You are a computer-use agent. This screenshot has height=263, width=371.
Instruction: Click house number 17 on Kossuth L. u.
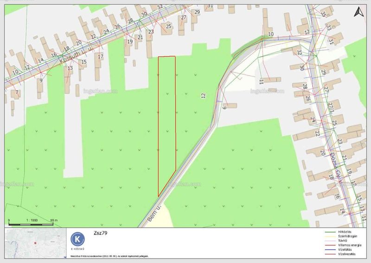[x=101, y=56]
